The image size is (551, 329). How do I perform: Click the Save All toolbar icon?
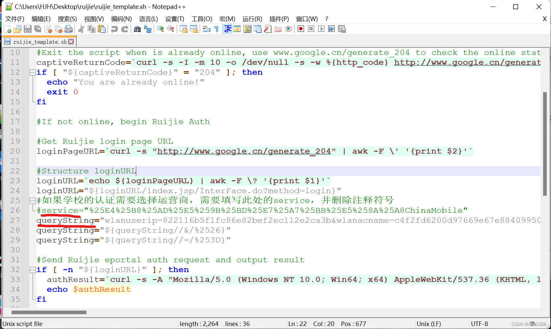click(38, 29)
